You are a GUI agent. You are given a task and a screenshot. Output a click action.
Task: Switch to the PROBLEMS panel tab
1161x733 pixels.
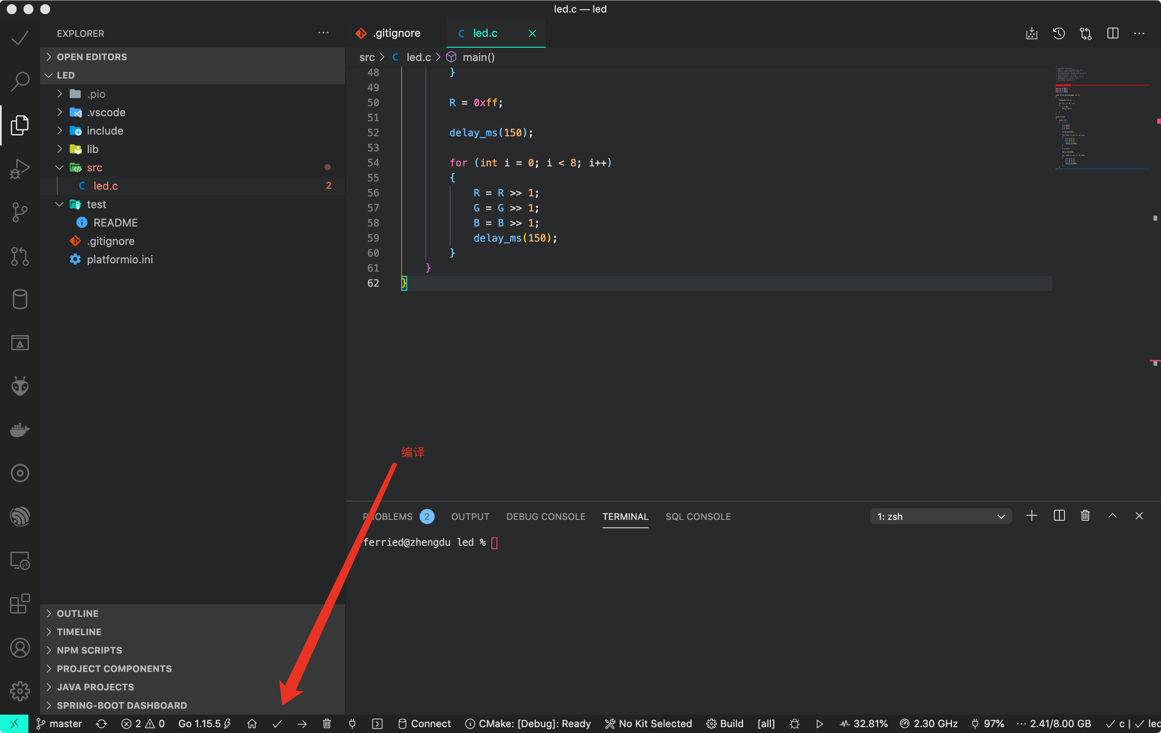click(x=398, y=516)
